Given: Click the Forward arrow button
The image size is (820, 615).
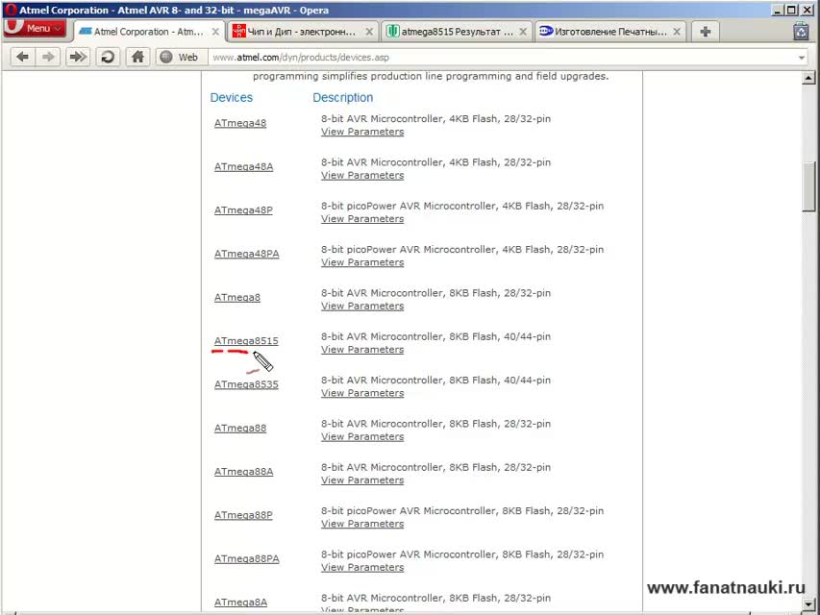Looking at the screenshot, I should (x=48, y=57).
